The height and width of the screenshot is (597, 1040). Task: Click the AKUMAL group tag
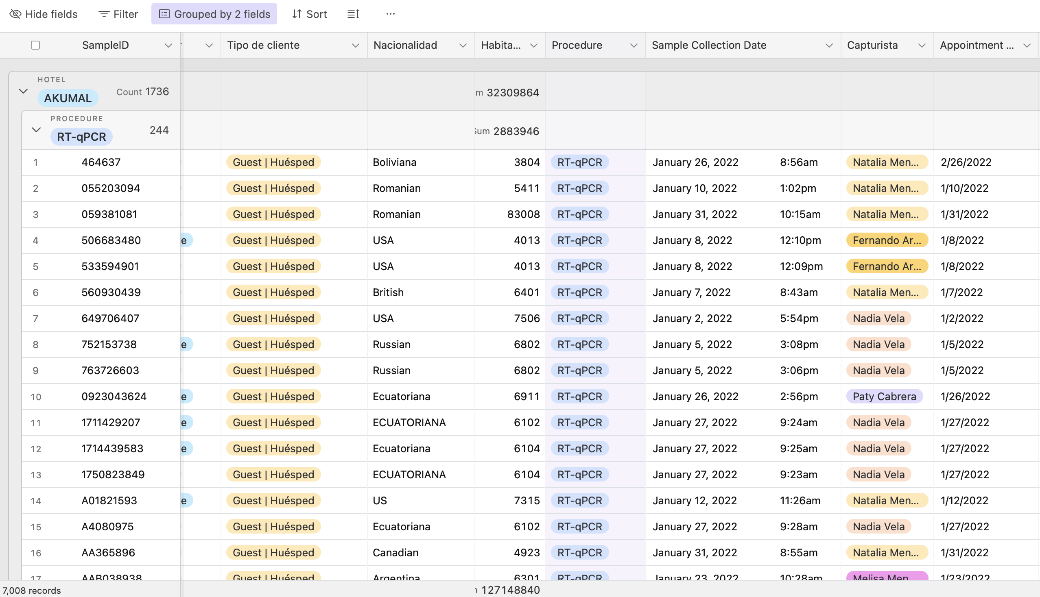(x=68, y=98)
